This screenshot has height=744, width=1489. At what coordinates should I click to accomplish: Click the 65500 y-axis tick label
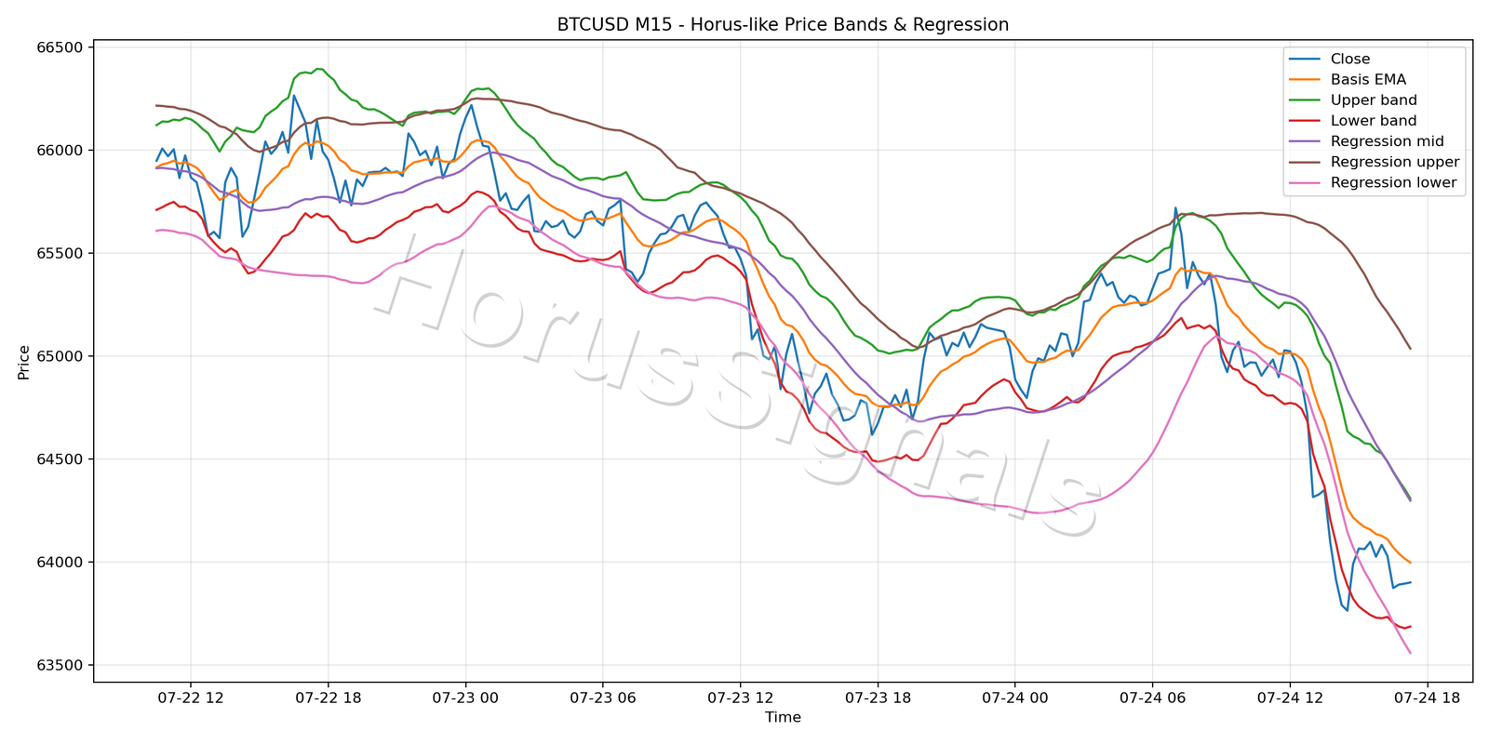[x=60, y=254]
